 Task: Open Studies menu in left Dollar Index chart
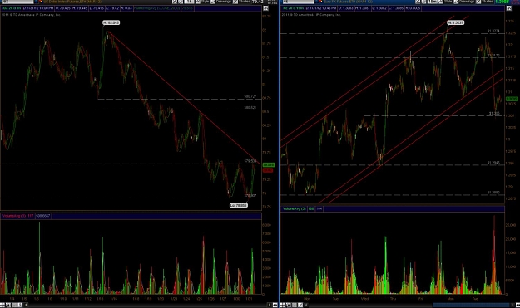(x=245, y=2)
